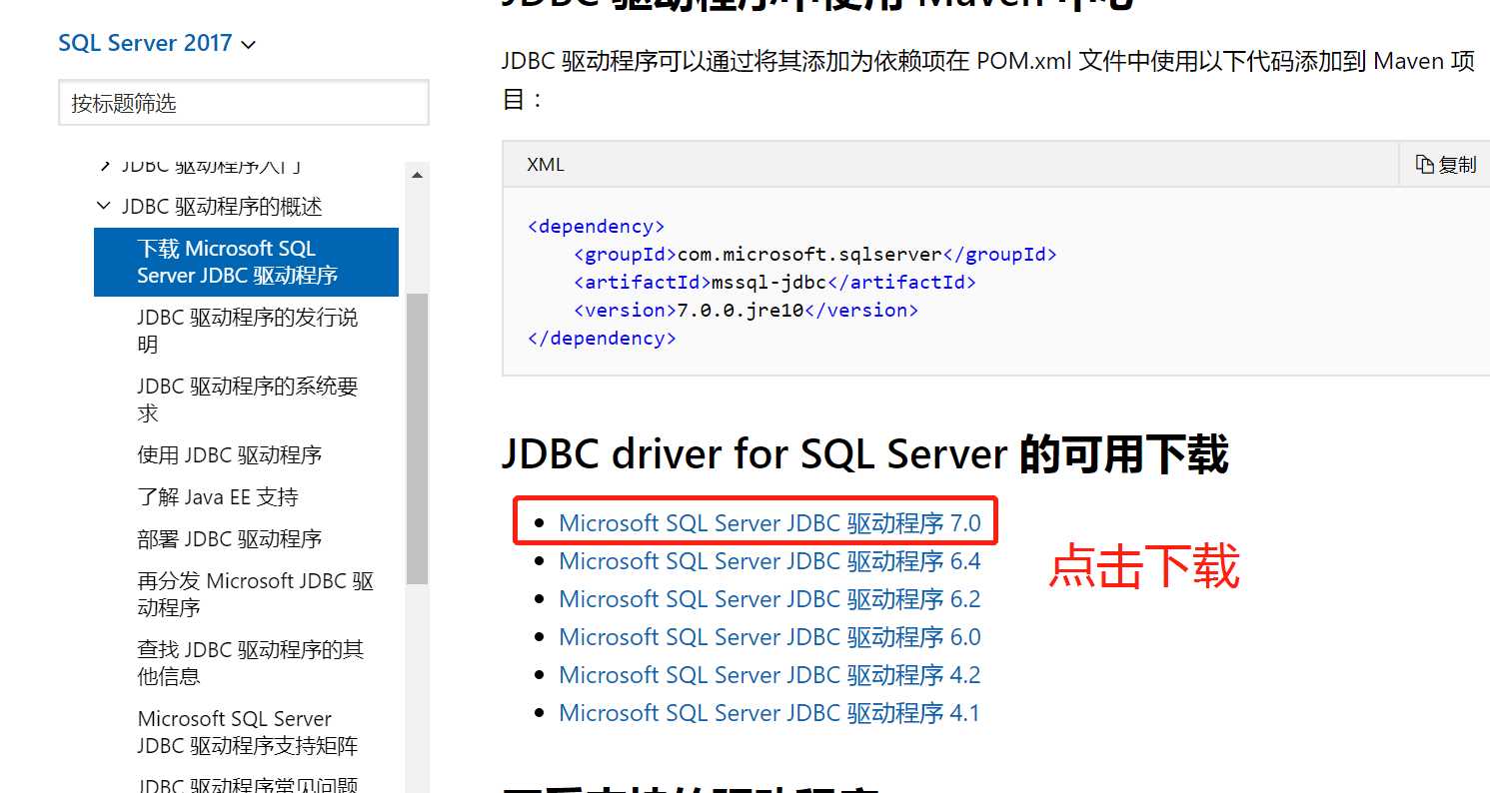Viewport: 1490px width, 793px height.
Task: Open JDBC 驱动程序的发行说明 in sidebar
Action: pos(247,331)
